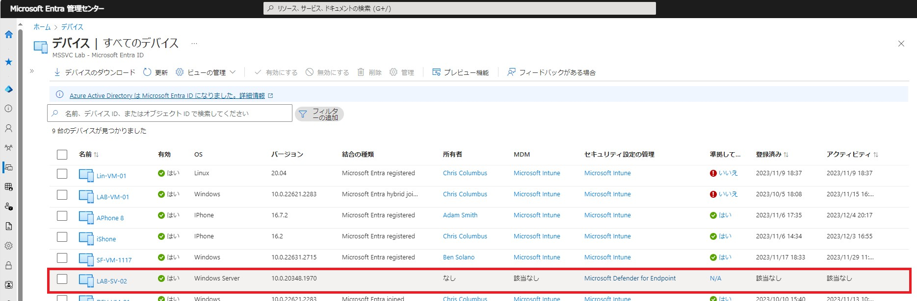Close the devices blade with X

tap(901, 44)
